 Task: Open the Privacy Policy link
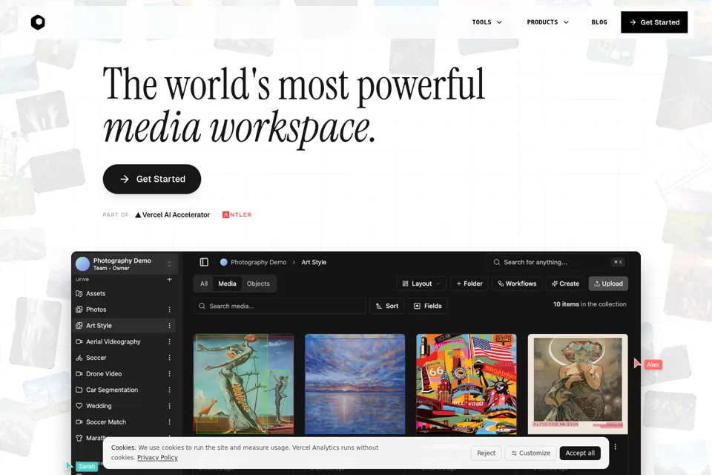pos(157,458)
